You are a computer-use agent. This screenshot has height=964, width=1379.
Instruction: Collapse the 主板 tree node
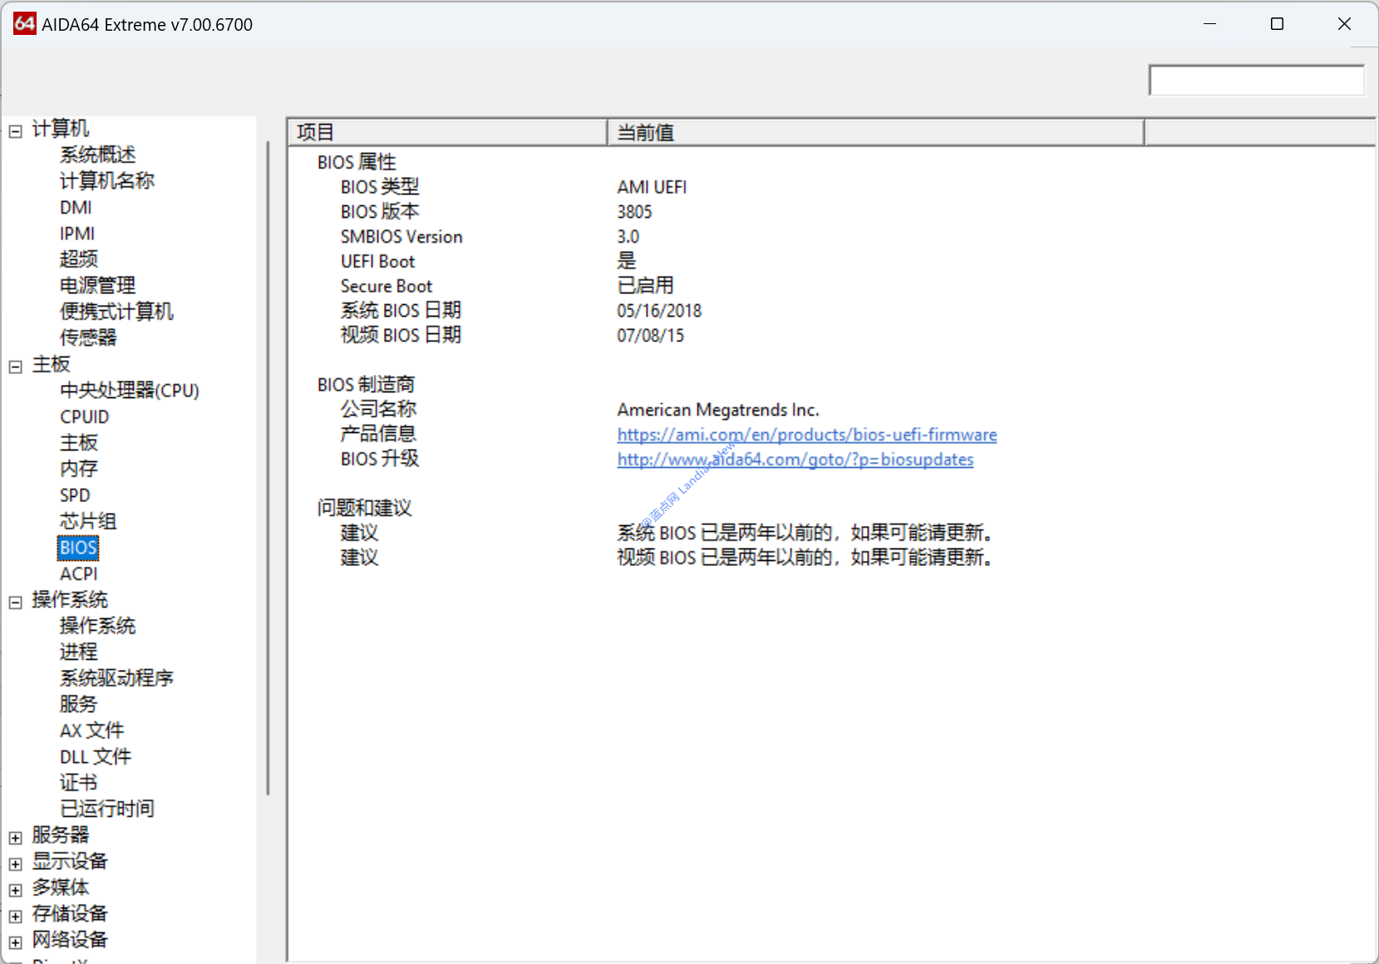15,366
